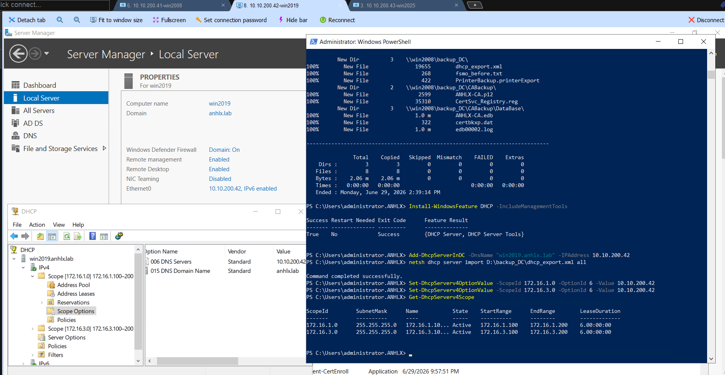The width and height of the screenshot is (725, 375).
Task: Toggle Show/Hide Action Pane icon in DHCP
Action: (104, 236)
